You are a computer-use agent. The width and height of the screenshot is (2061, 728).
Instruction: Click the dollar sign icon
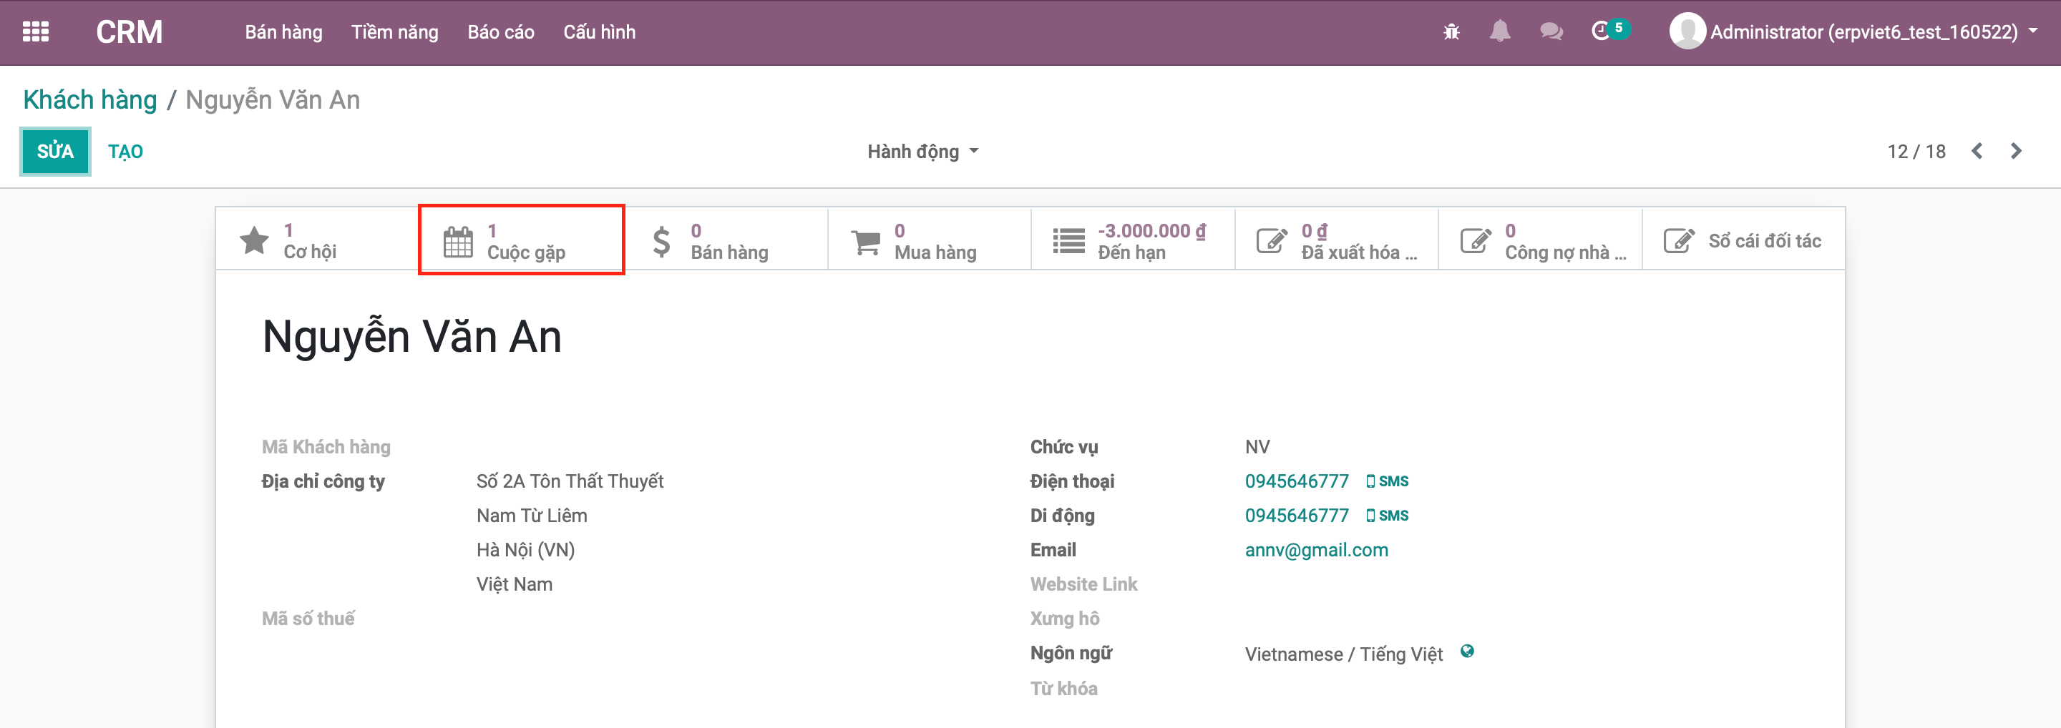662,241
